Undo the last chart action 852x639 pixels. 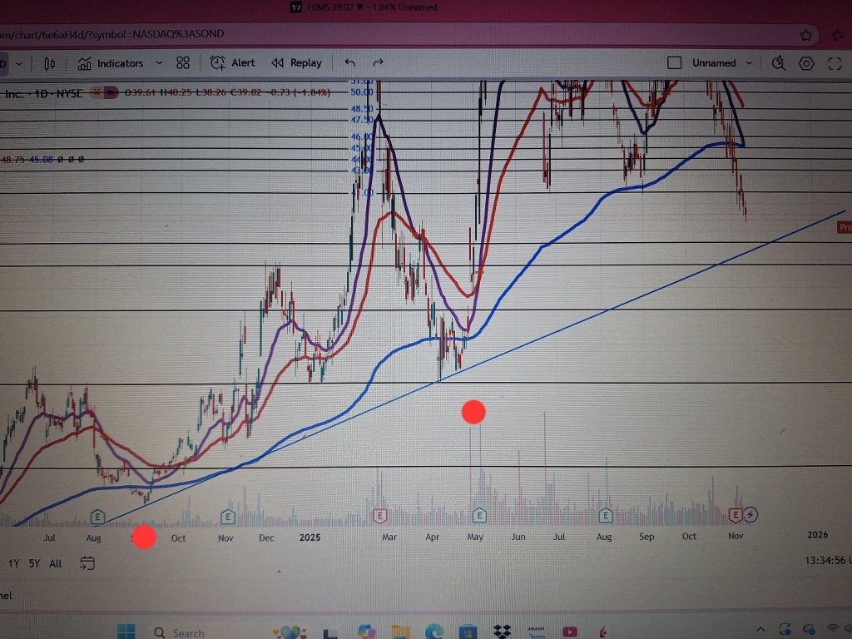coord(350,63)
